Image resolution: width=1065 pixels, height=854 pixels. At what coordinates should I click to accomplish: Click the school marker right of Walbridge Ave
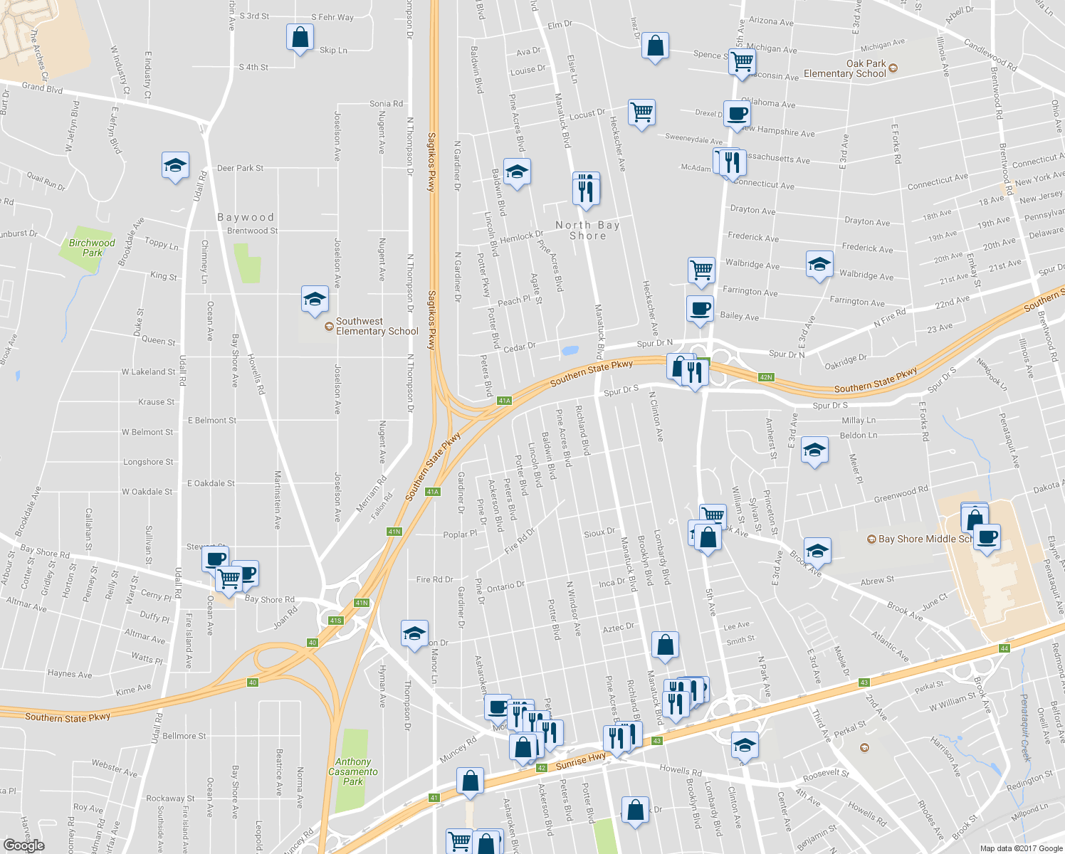[819, 265]
